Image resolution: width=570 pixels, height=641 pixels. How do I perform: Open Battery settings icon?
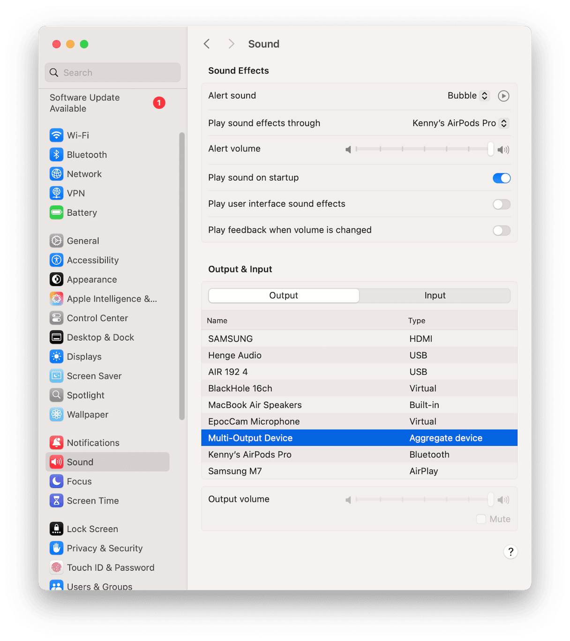pyautogui.click(x=56, y=212)
